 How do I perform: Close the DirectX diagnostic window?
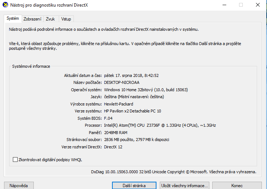point(258,5)
